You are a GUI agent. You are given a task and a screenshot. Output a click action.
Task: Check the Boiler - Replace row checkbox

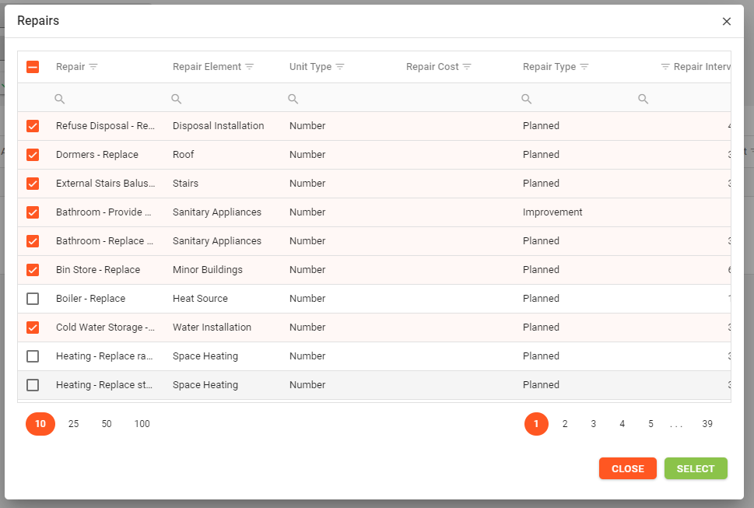pyautogui.click(x=33, y=299)
